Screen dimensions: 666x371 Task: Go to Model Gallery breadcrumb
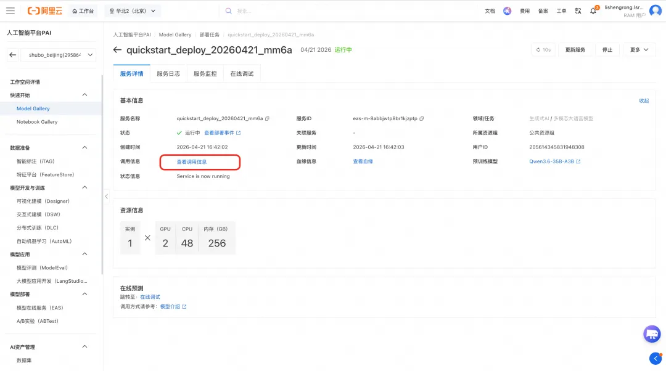[175, 35]
